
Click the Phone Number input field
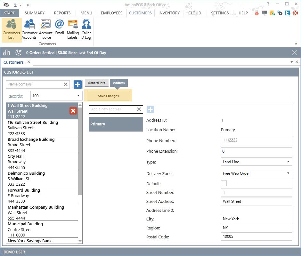(x=256, y=140)
